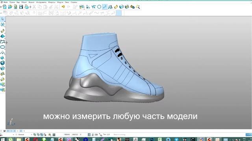252x141 pixels.
Task: Click the Windows Start button
Action: pos(3,139)
